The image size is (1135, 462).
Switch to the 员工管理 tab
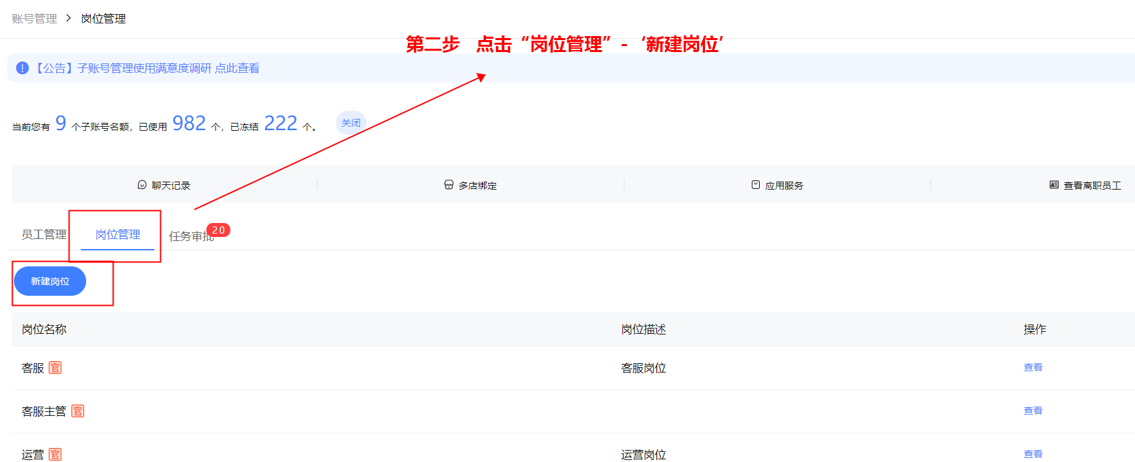click(43, 234)
